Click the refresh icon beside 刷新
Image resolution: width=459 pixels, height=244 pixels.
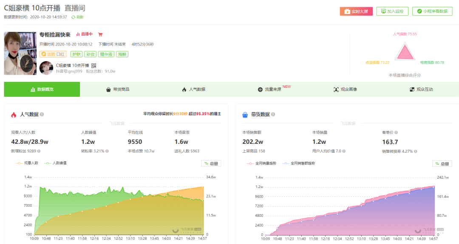tap(73, 17)
